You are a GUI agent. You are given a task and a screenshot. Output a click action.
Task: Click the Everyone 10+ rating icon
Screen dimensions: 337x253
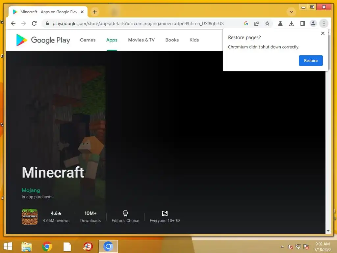(x=165, y=213)
